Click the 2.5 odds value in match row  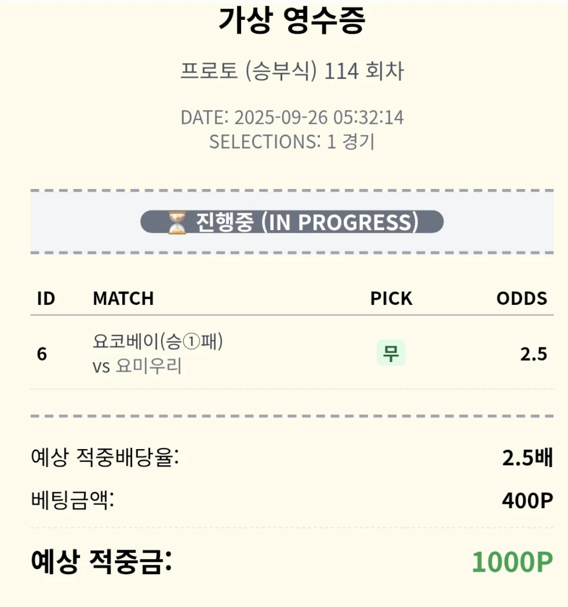click(533, 354)
